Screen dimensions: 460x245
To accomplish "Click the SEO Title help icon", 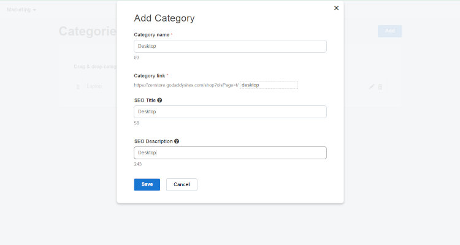I will pos(159,100).
